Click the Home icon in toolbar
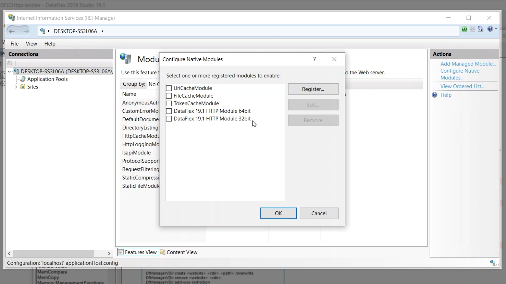 pyautogui.click(x=480, y=29)
